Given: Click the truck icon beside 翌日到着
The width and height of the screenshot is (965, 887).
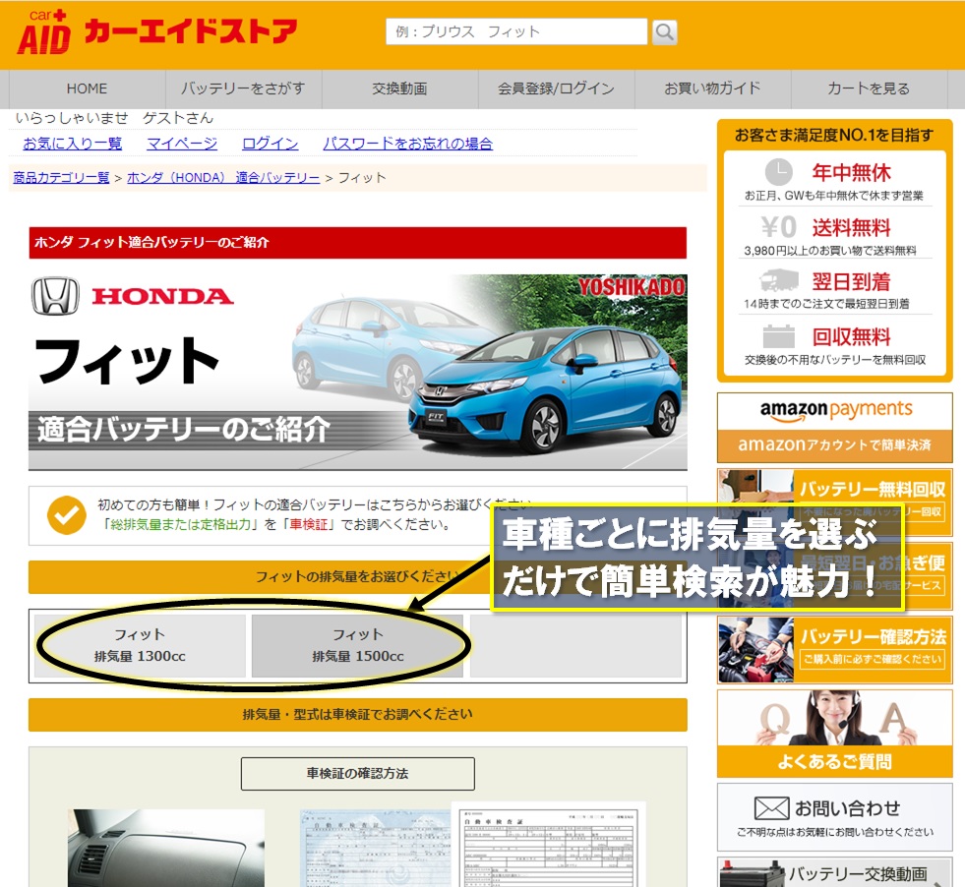Looking at the screenshot, I should (778, 281).
